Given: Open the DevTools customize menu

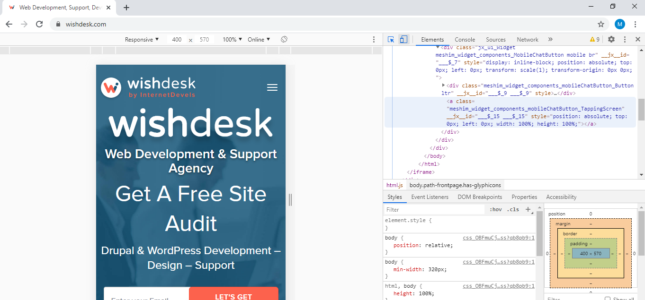Looking at the screenshot, I should point(625,40).
